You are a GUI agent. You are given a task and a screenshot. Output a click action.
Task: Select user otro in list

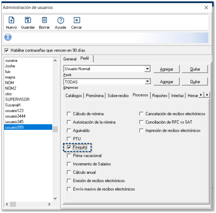point(28,94)
